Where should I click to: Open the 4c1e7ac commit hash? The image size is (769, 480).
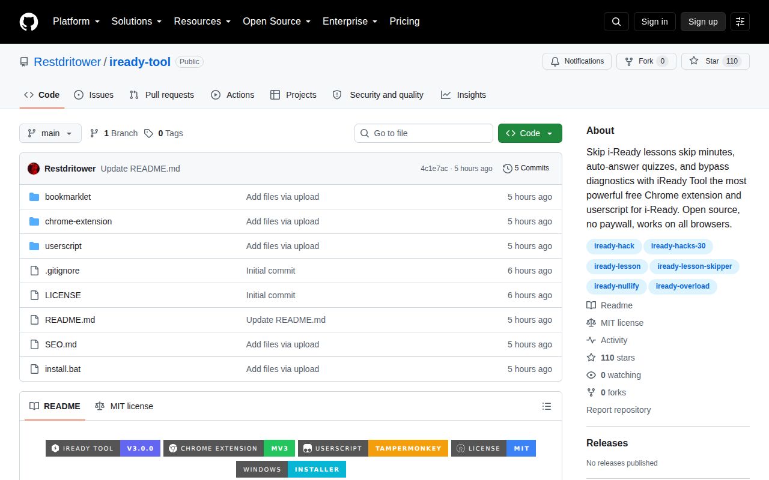pyautogui.click(x=434, y=169)
